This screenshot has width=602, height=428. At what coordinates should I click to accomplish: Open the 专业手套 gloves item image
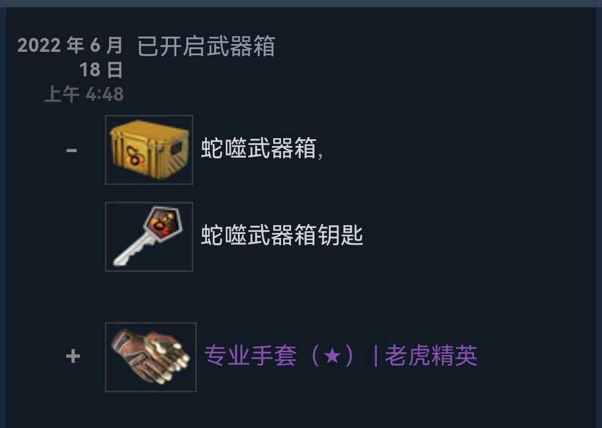click(x=151, y=357)
